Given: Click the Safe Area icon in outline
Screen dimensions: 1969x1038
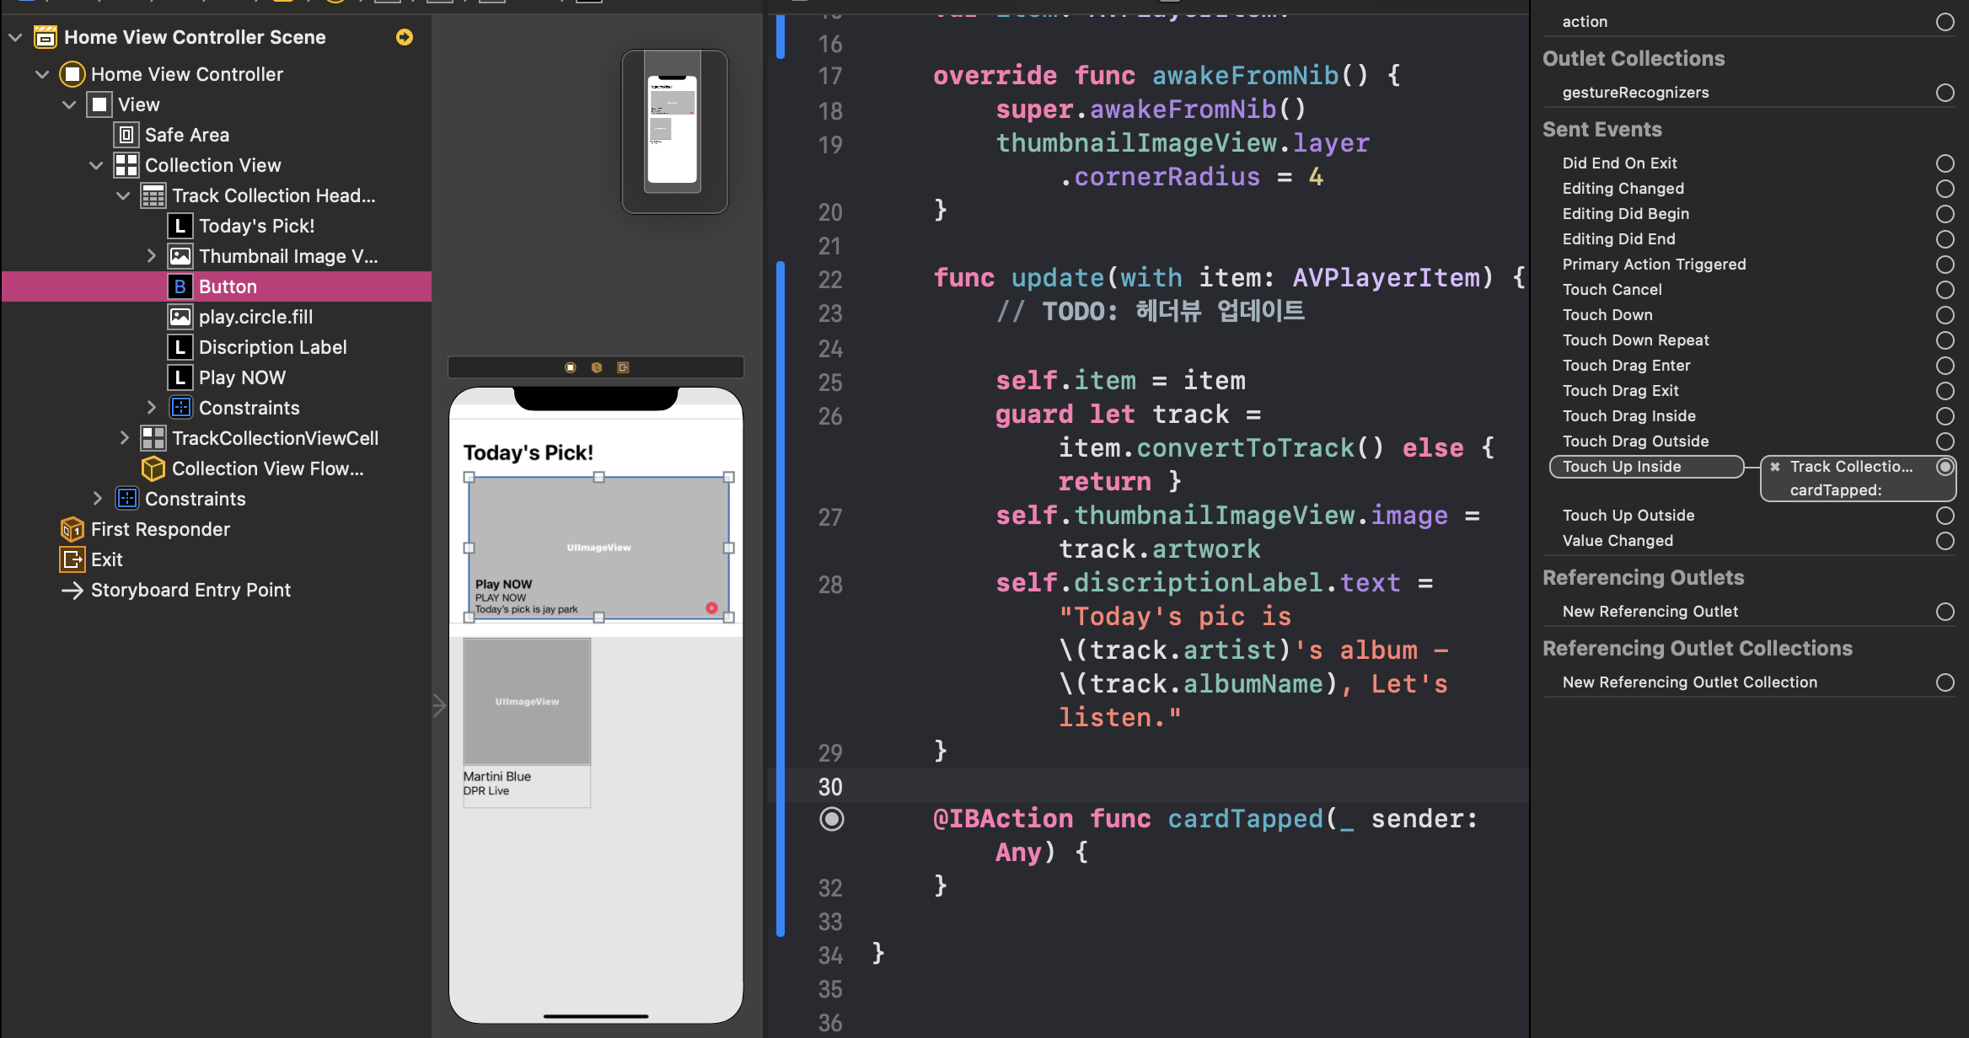Looking at the screenshot, I should coord(126,135).
